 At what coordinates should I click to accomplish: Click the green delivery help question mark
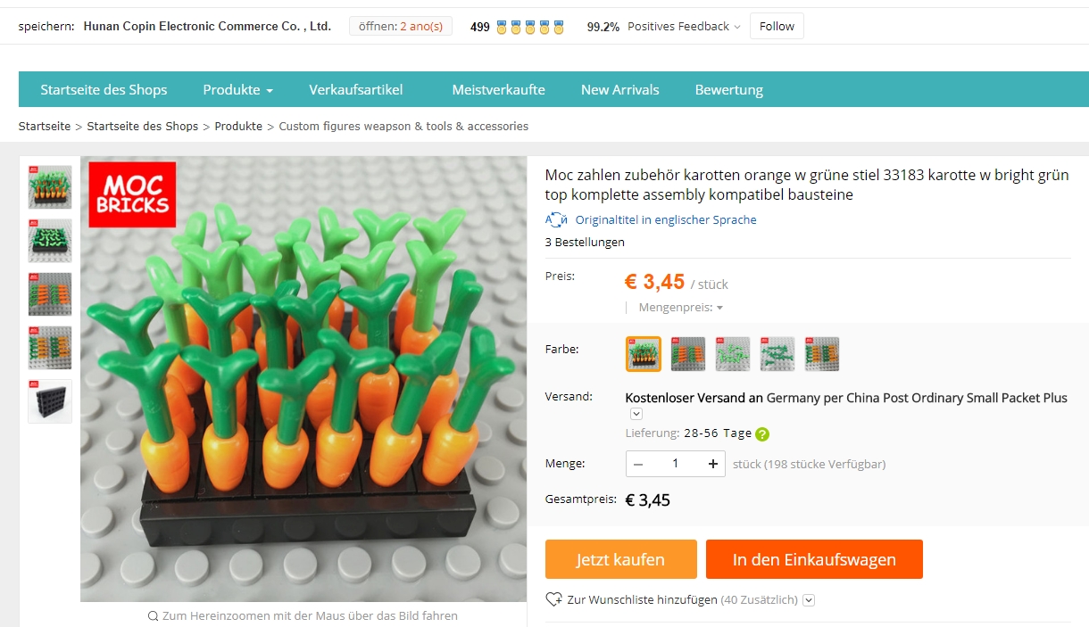[x=761, y=434]
